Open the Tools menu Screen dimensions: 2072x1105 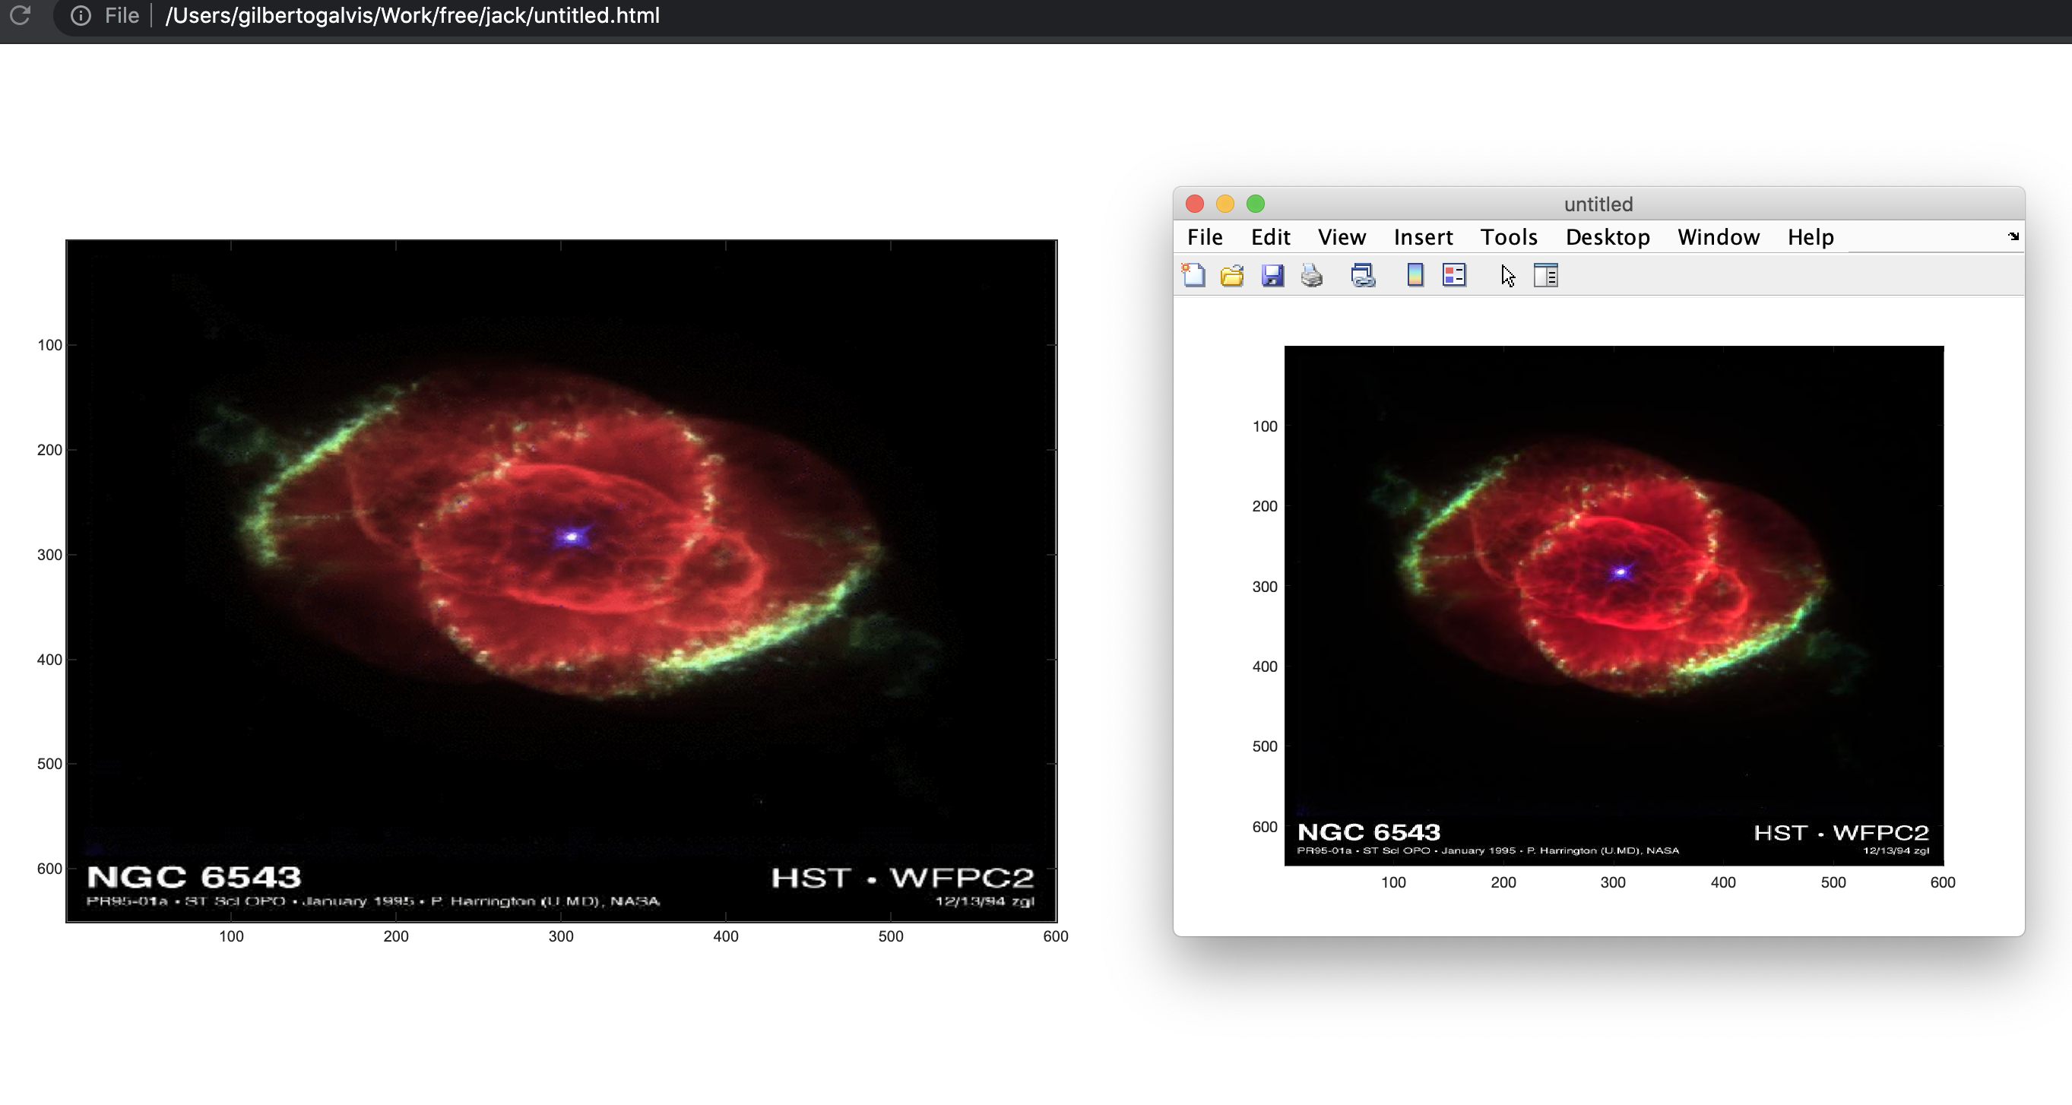[x=1509, y=237]
